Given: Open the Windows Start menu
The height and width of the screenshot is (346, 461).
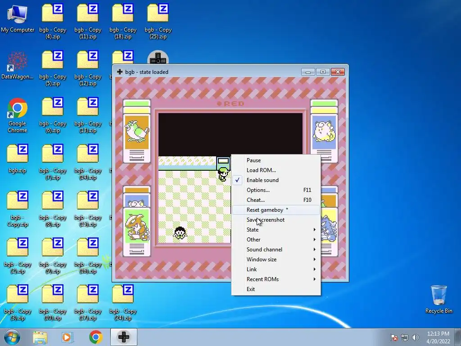Looking at the screenshot, I should coord(12,337).
